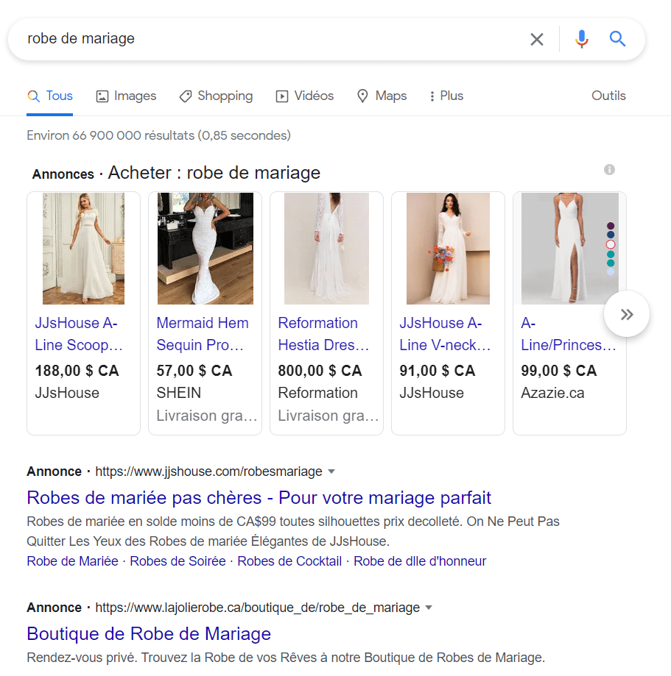The height and width of the screenshot is (676, 671).
Task: Click the https://www.jjshouse.com/robesmariage URL
Action: point(208,472)
